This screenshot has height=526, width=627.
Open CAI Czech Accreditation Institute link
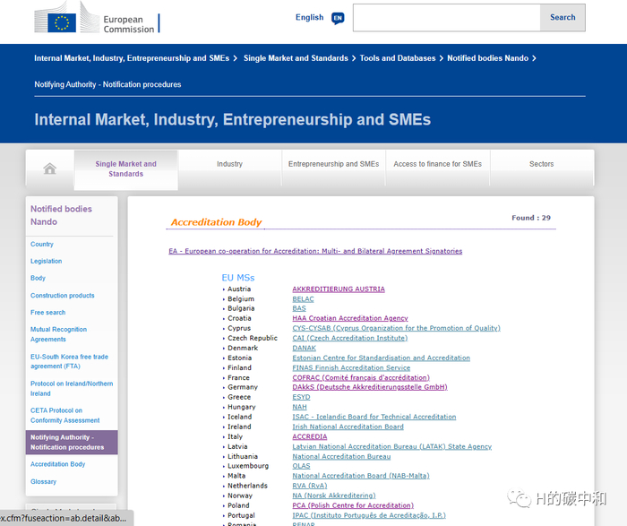350,338
